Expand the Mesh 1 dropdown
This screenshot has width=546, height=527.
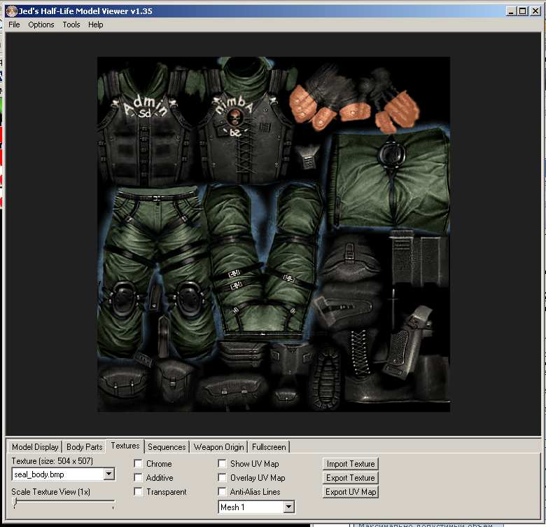[288, 507]
